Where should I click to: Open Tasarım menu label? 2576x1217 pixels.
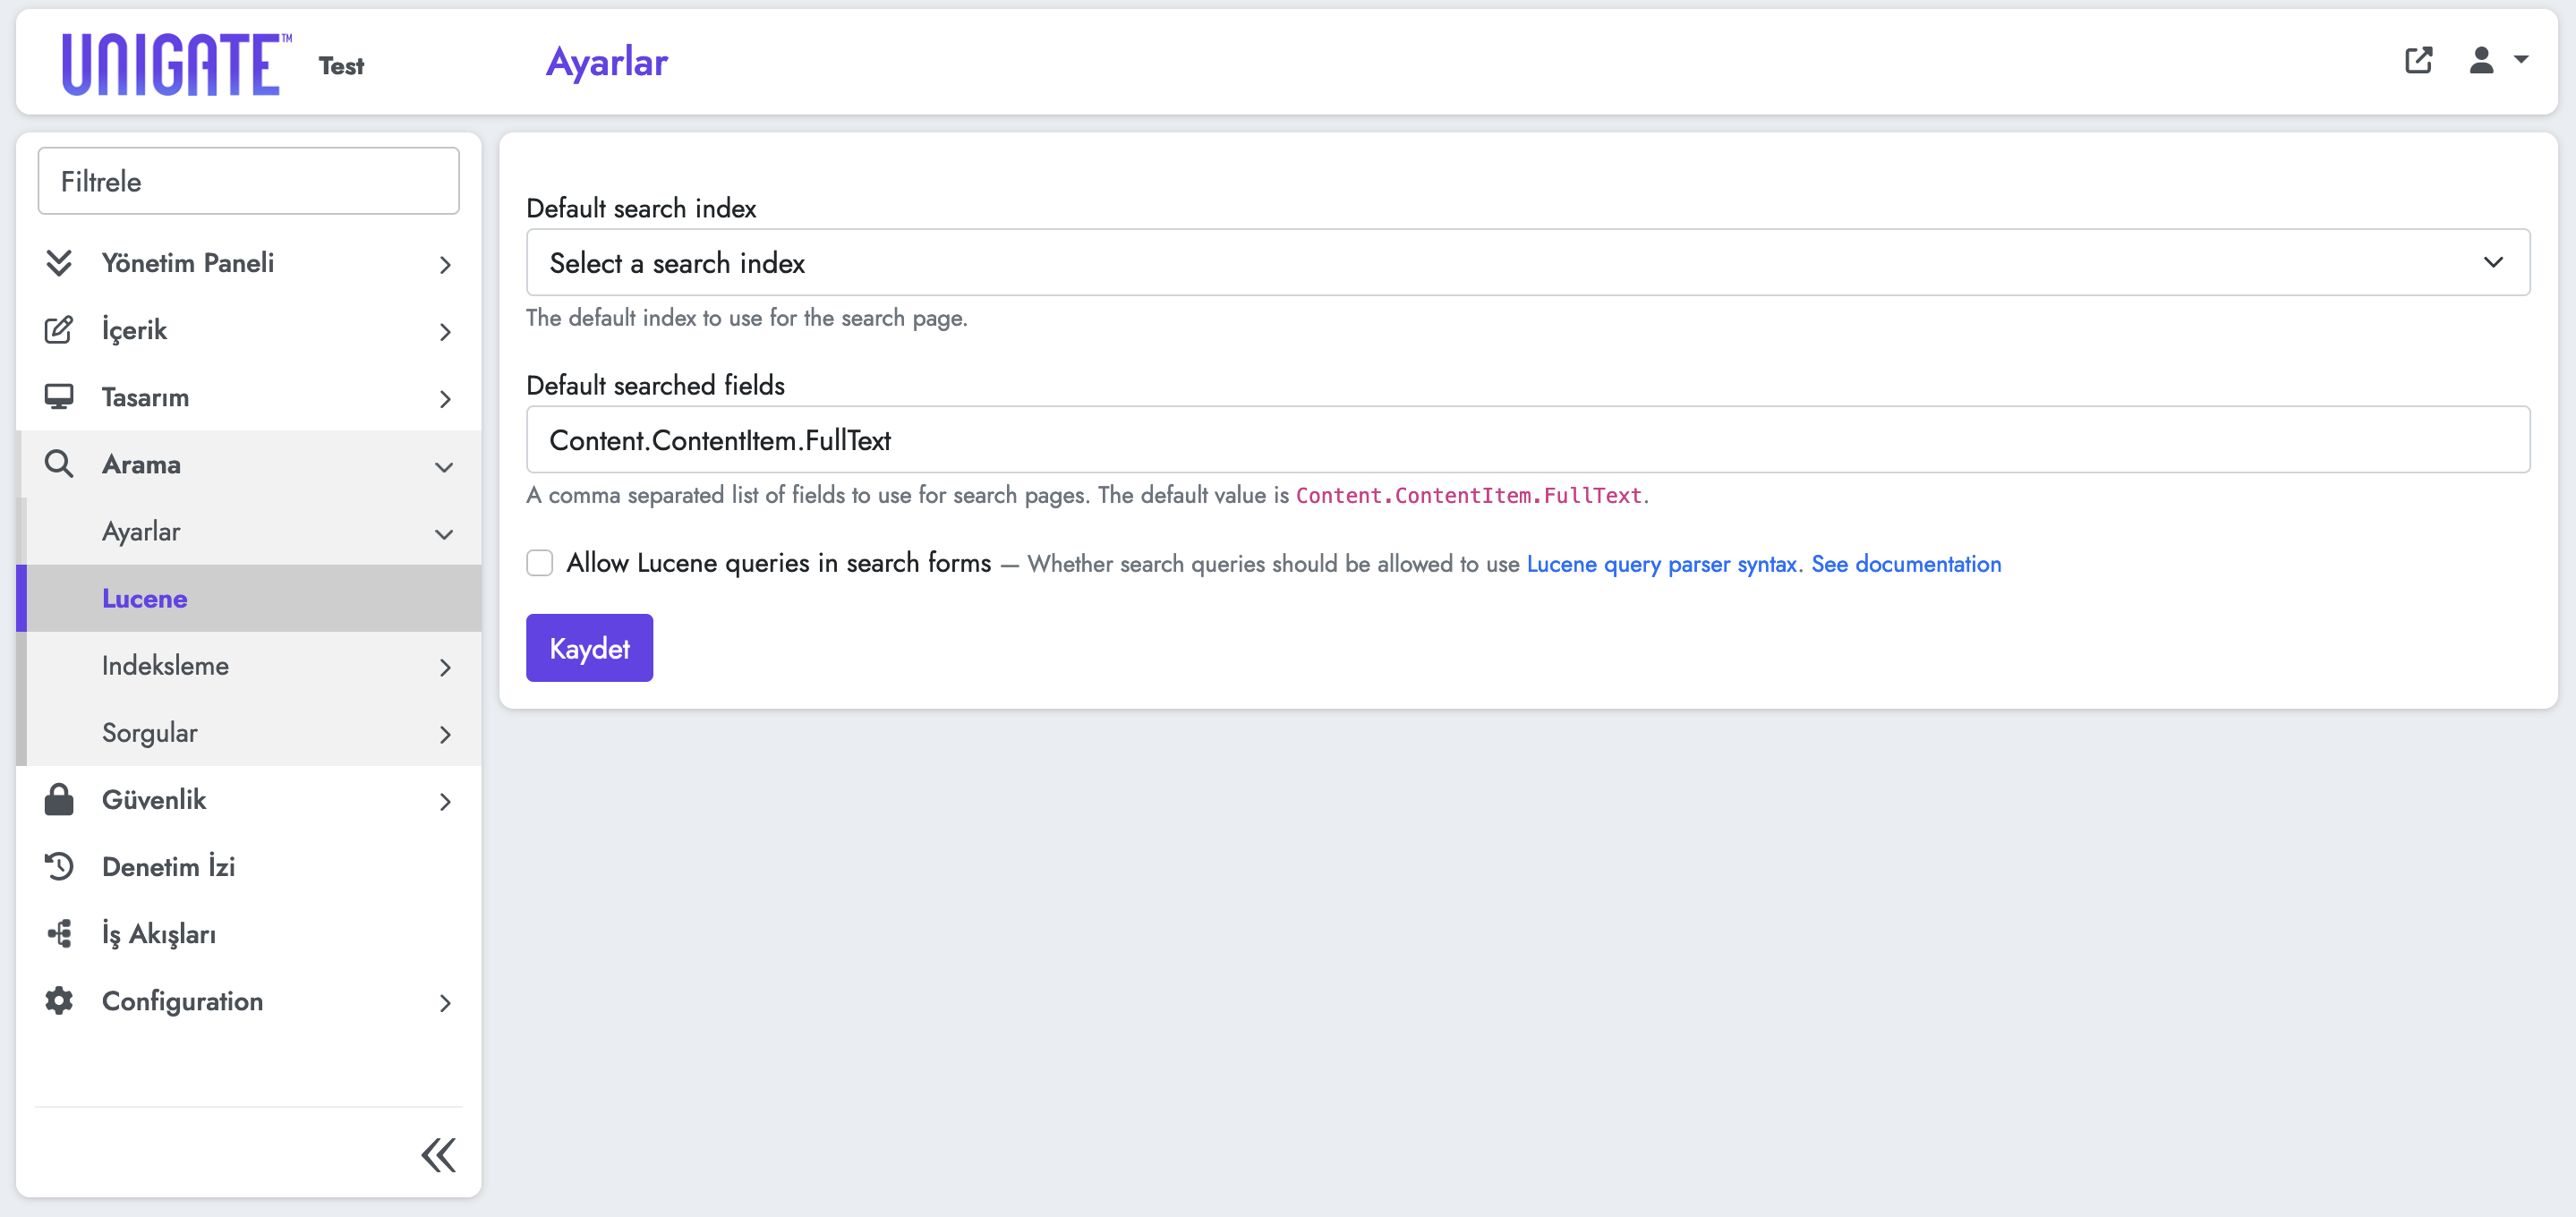pyautogui.click(x=145, y=397)
